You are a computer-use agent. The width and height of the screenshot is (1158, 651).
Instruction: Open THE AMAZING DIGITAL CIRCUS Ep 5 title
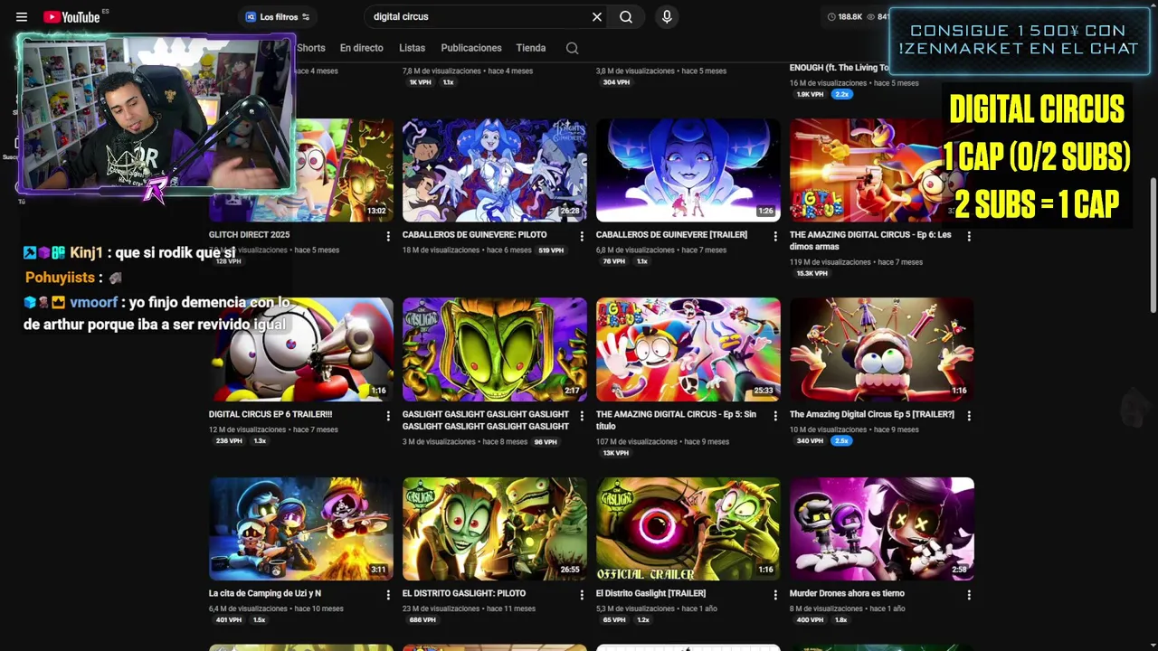(x=676, y=420)
